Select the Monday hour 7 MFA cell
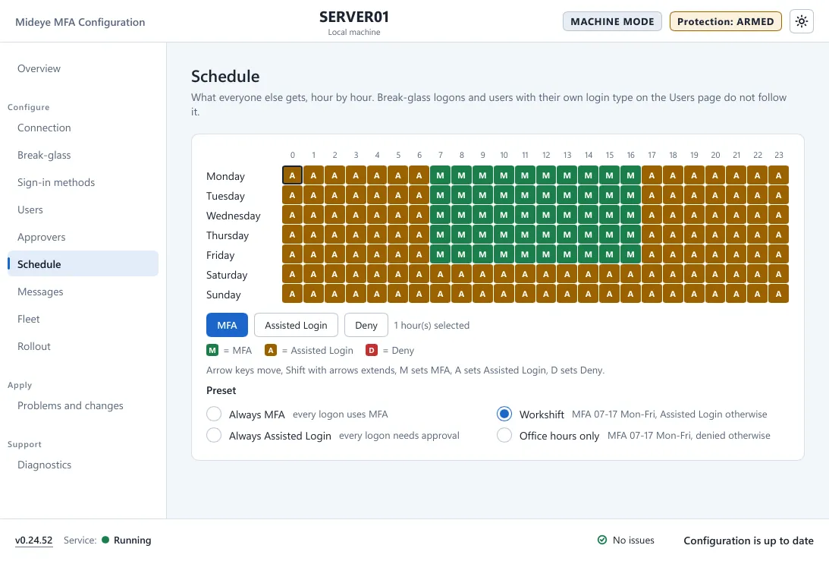 click(x=441, y=175)
